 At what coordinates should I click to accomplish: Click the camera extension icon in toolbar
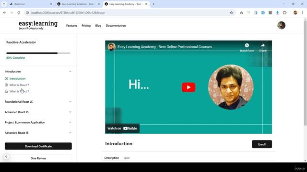pos(241,13)
